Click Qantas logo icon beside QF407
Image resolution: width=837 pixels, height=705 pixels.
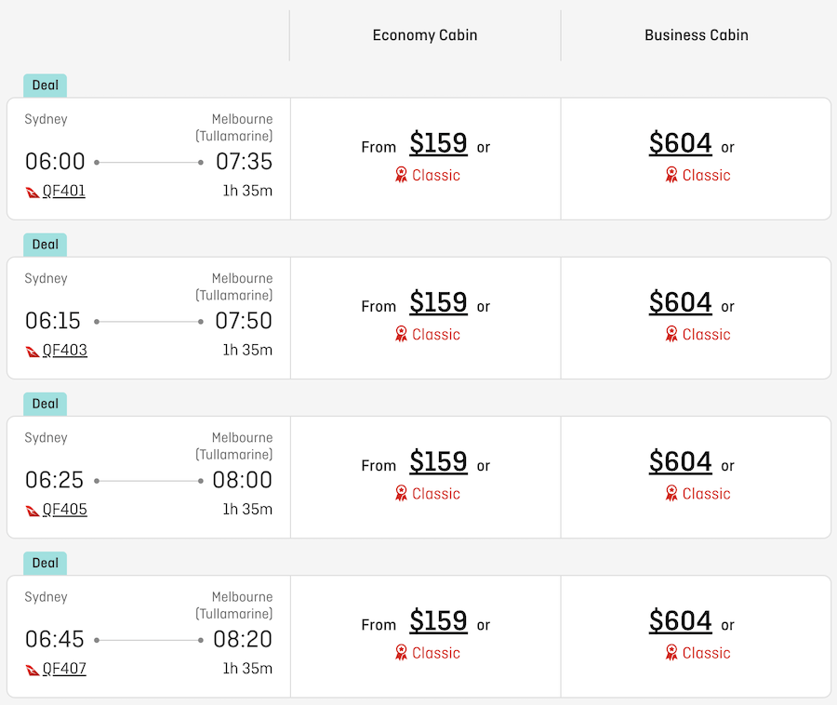point(33,670)
